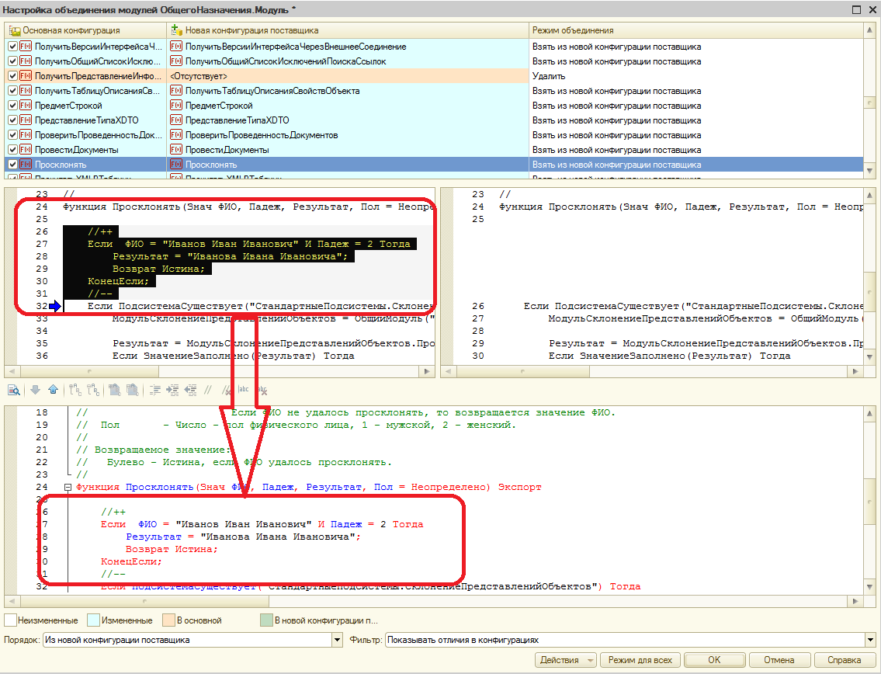Click the В основной legend color box

(168, 620)
